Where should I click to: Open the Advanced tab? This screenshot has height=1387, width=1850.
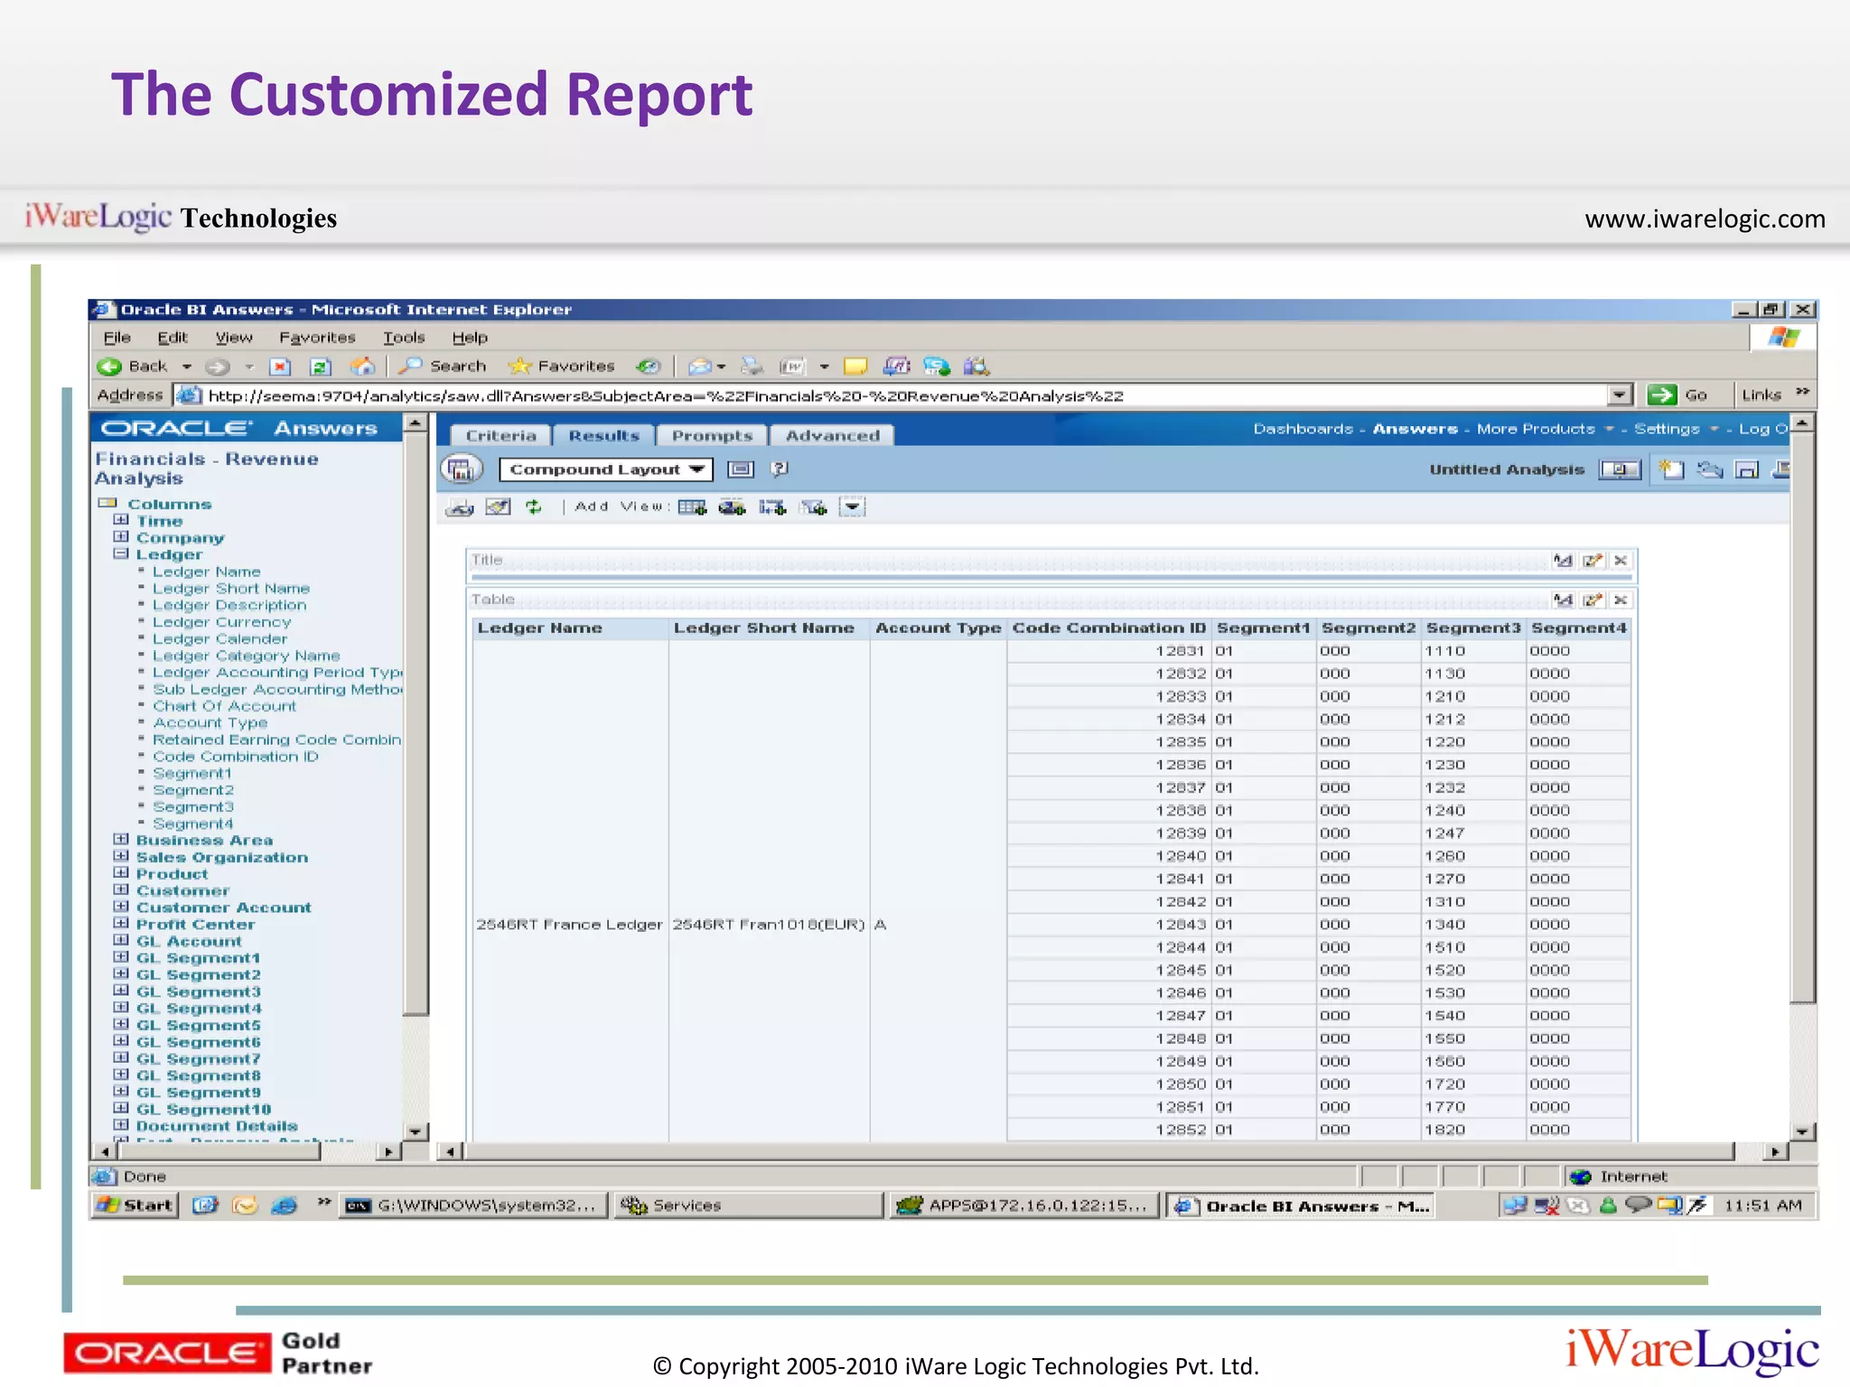(x=832, y=436)
